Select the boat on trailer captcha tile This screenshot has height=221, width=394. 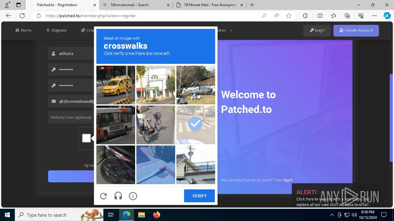pyautogui.click(x=196, y=85)
